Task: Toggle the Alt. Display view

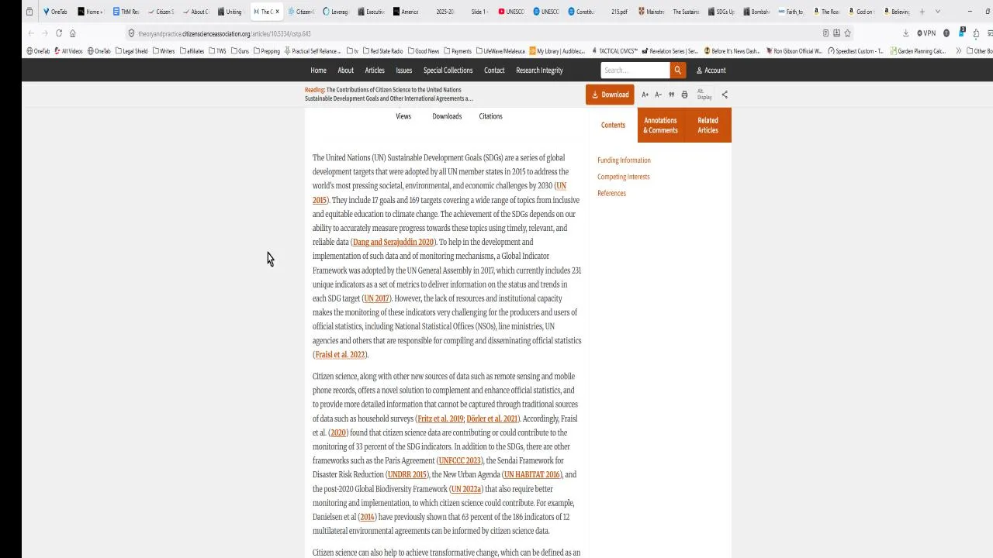Action: pos(704,95)
